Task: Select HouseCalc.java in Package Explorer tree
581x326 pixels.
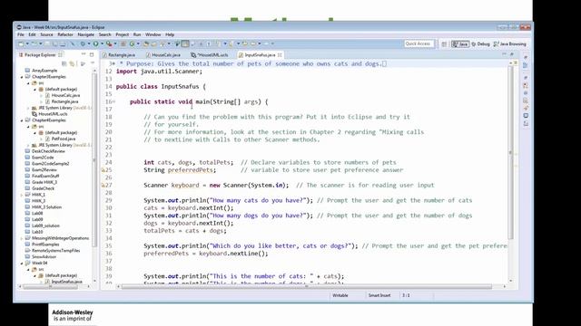Action: [x=65, y=95]
